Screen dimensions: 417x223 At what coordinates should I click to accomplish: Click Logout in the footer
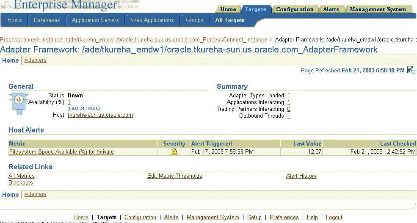pos(334,217)
